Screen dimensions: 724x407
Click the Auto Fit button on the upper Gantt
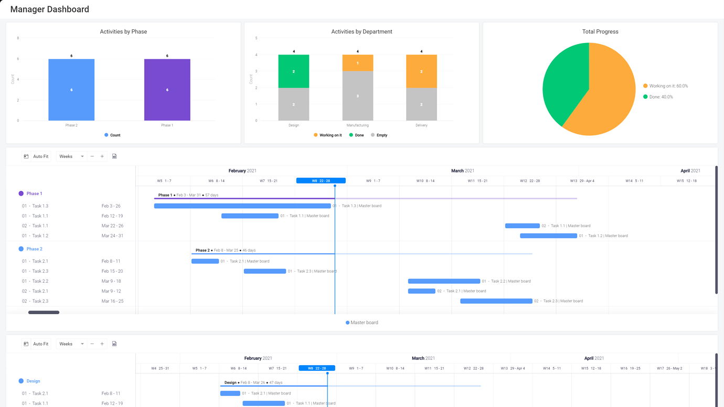click(40, 156)
